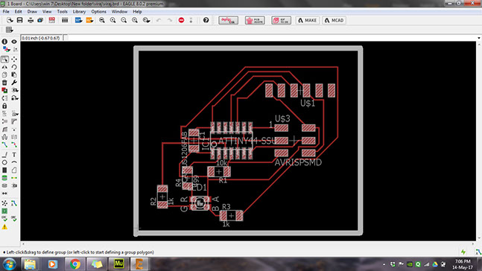Click the library books icon in toolbar
This screenshot has height=271, width=482.
[65, 20]
